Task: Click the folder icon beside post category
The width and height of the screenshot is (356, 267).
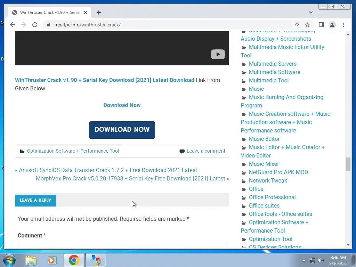Action: 22,151
